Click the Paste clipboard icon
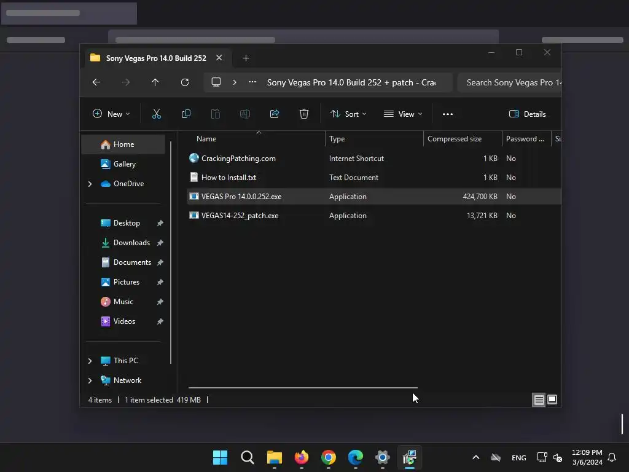Image resolution: width=629 pixels, height=472 pixels. [216, 114]
